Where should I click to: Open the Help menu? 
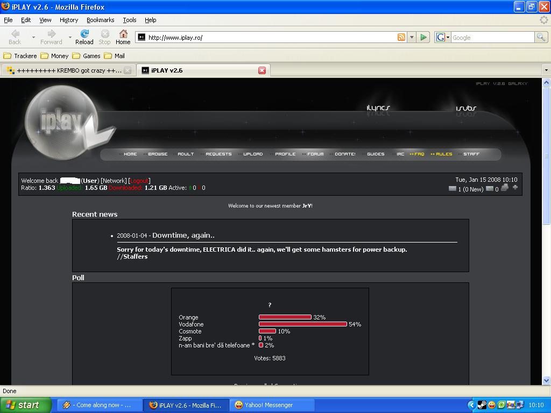click(x=151, y=20)
